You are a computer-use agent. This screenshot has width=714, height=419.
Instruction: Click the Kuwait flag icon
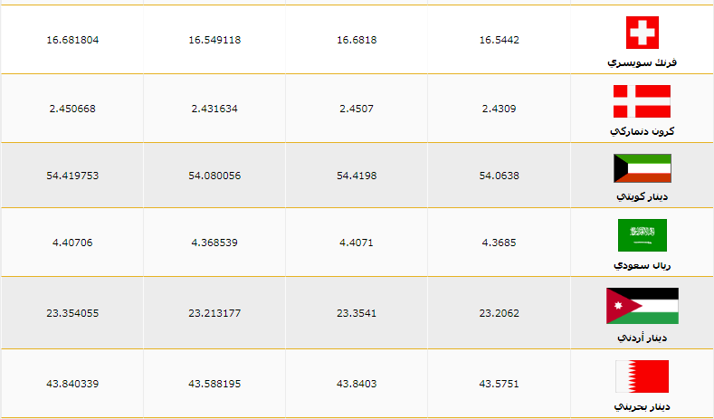(642, 168)
